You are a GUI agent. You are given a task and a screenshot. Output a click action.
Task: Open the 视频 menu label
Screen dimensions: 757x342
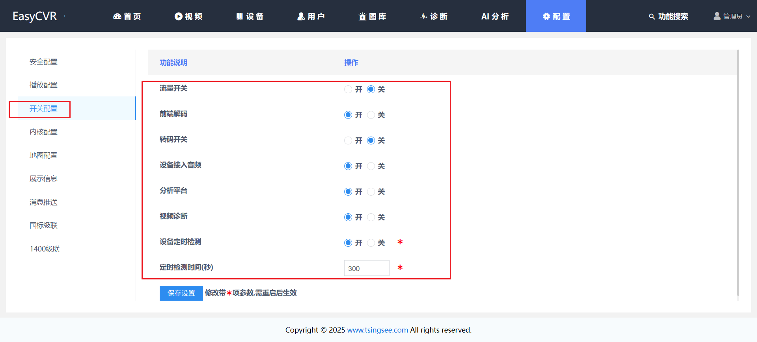click(x=194, y=16)
